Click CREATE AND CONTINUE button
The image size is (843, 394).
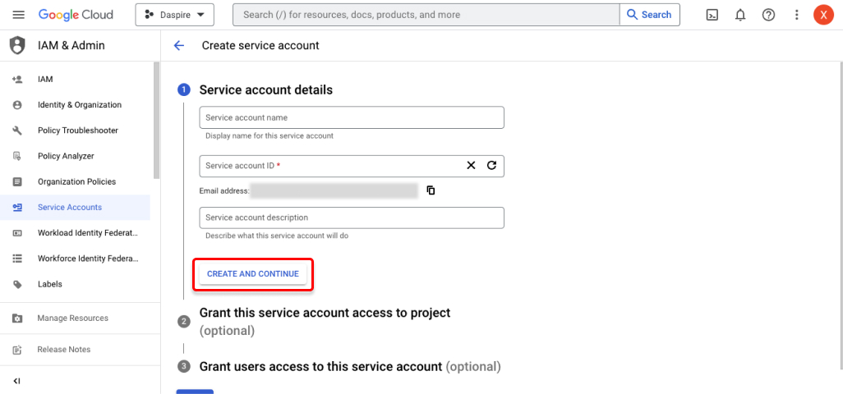point(253,274)
